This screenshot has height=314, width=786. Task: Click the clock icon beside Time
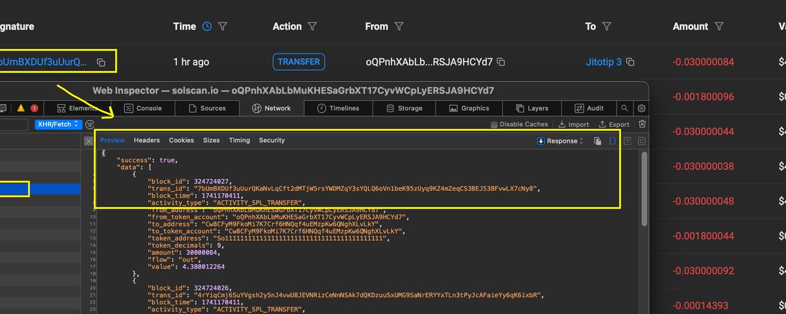click(207, 27)
